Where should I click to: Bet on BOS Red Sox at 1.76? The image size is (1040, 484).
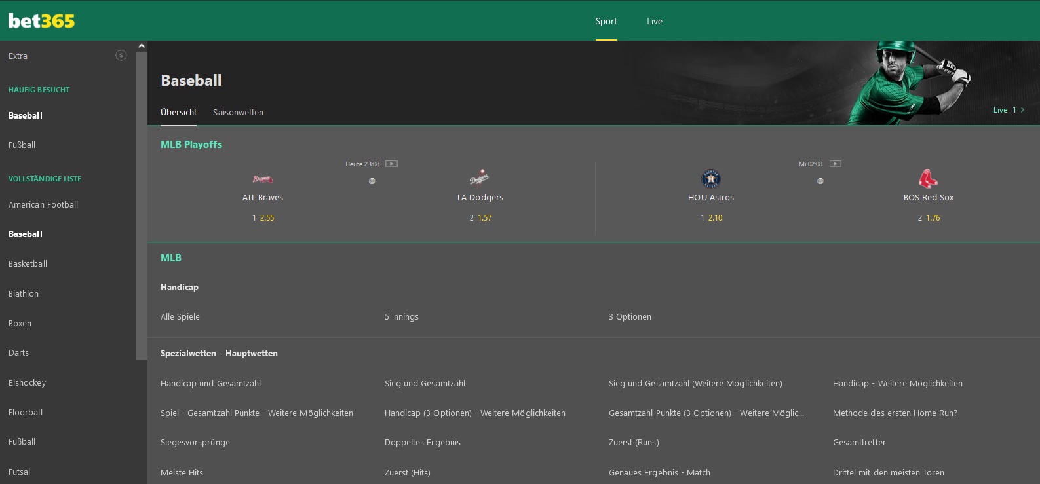[x=929, y=218]
